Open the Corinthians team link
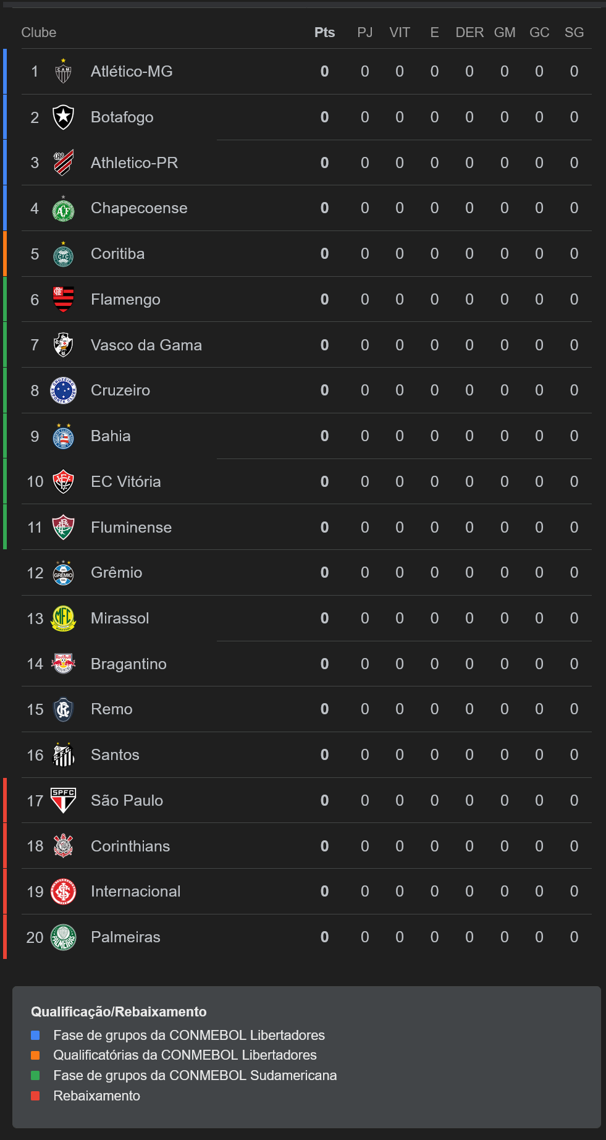This screenshot has height=1140, width=606. pos(130,847)
